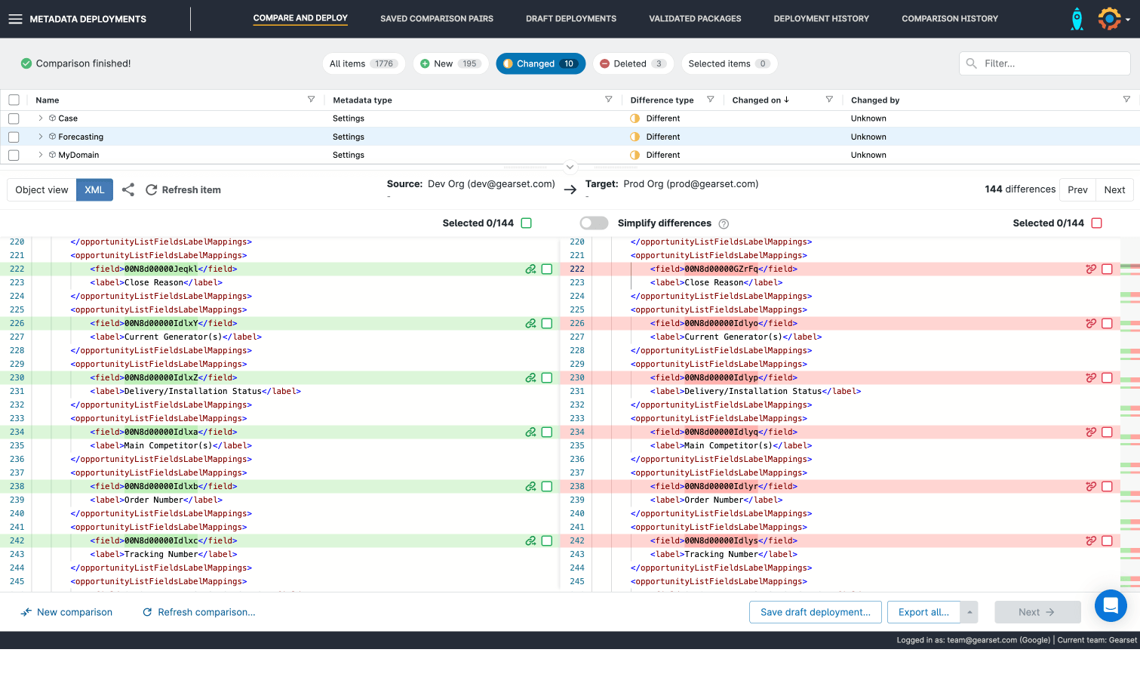
Task: Expand the MyDomain tree row
Action: 41,155
